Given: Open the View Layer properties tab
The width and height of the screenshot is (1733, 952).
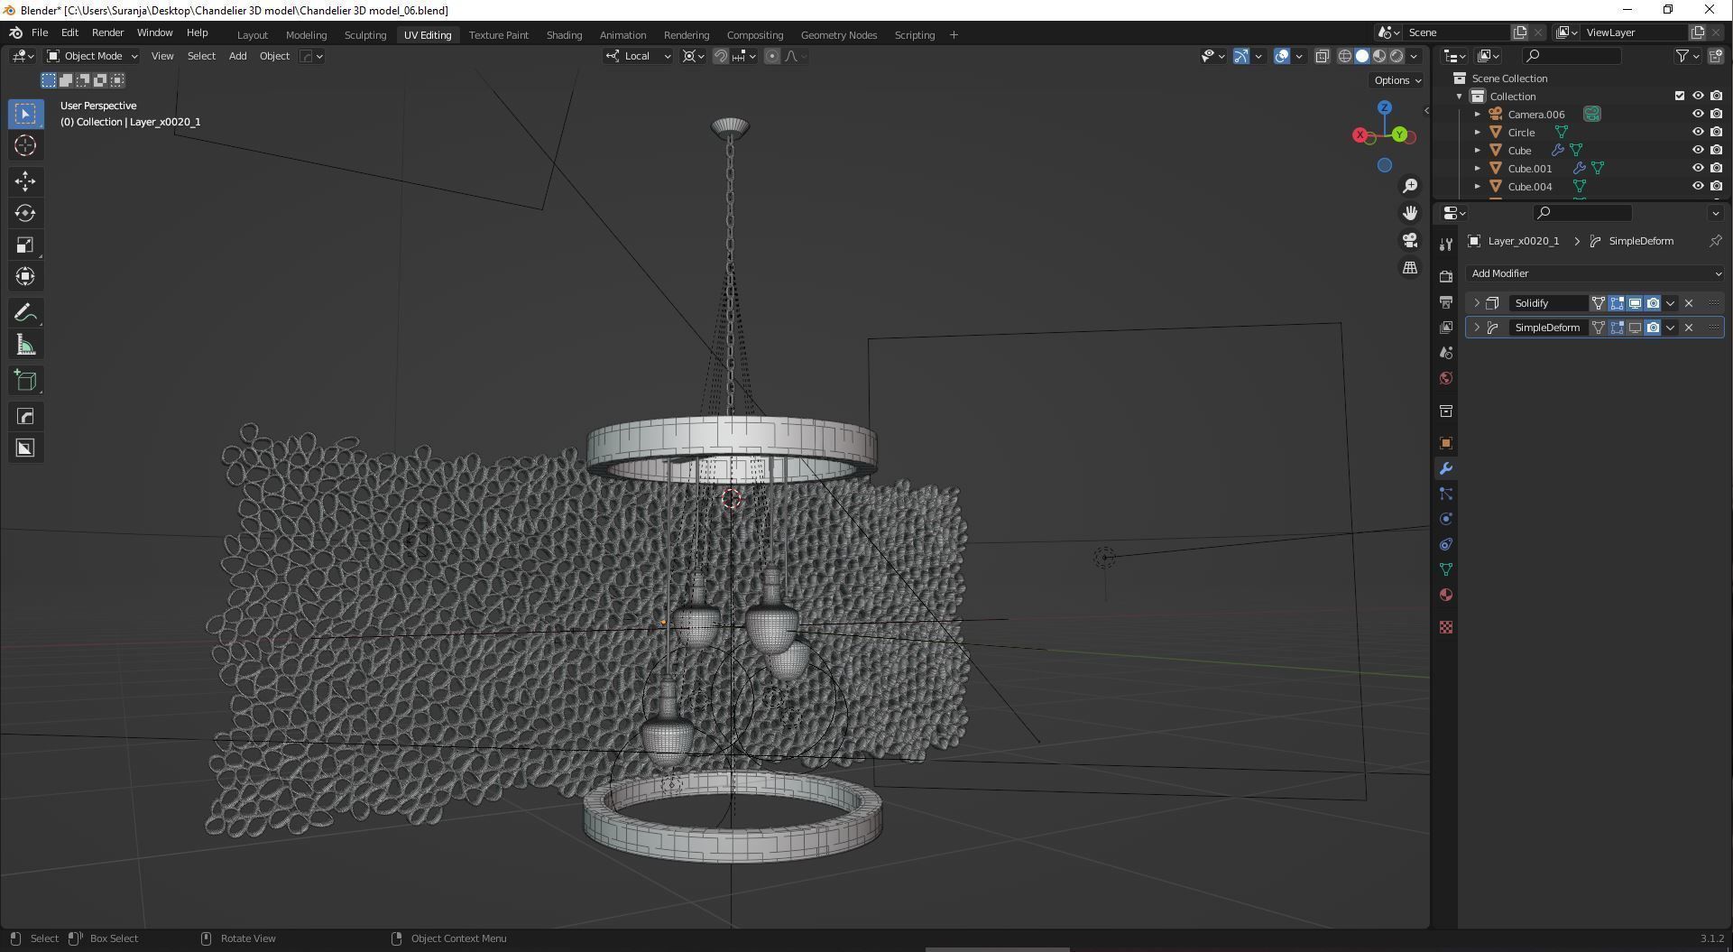Looking at the screenshot, I should [1446, 327].
